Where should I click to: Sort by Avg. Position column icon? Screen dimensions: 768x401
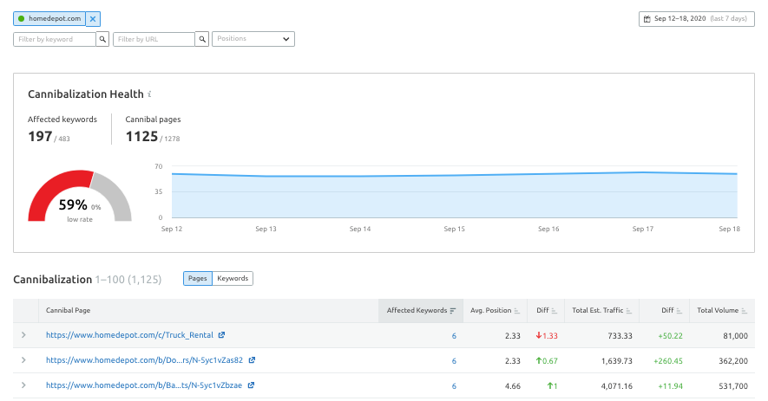516,310
